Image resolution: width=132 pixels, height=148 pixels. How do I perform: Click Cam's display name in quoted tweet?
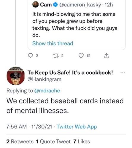click(x=46, y=5)
